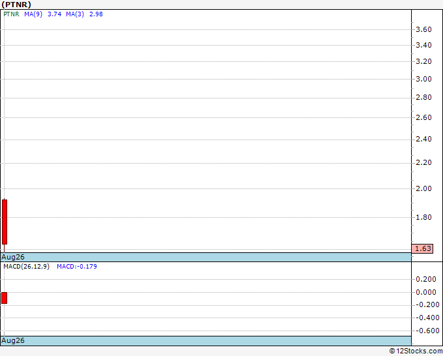Click the MA(9) legend label
The height and width of the screenshot is (356, 443).
[x=33, y=14]
